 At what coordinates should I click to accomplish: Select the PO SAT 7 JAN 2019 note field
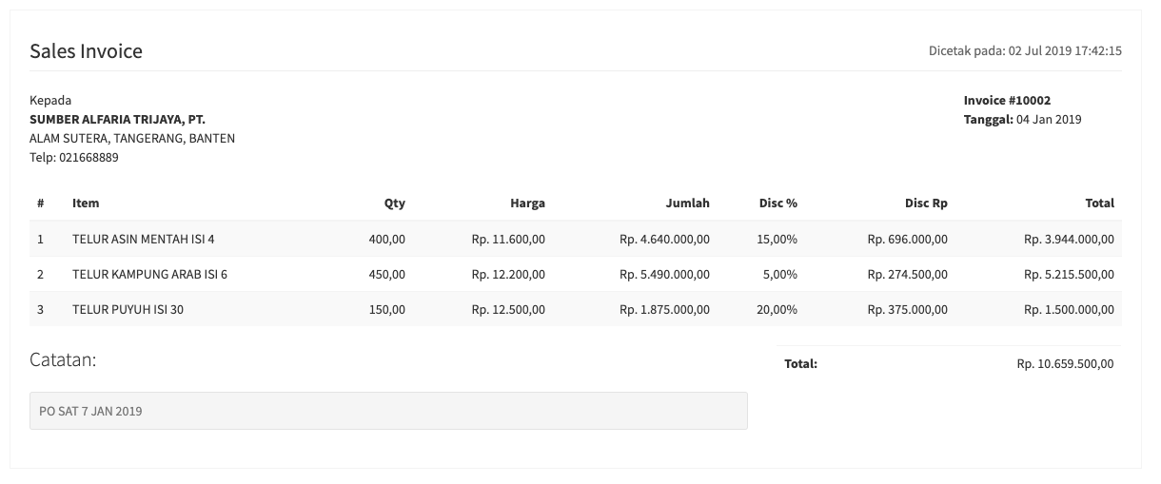[x=388, y=411]
